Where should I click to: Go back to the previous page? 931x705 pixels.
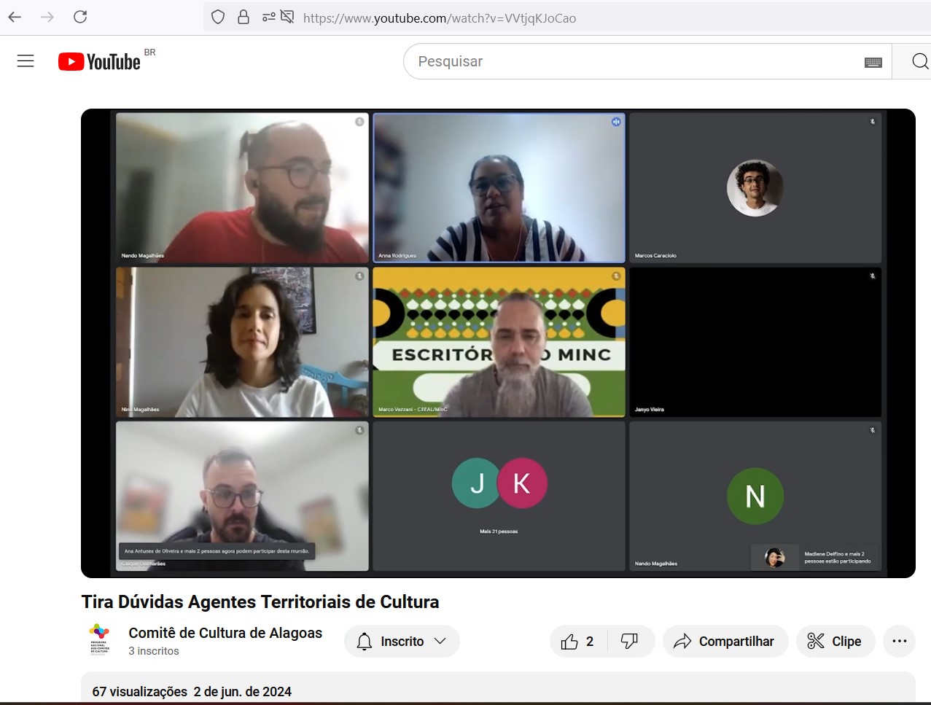(15, 17)
